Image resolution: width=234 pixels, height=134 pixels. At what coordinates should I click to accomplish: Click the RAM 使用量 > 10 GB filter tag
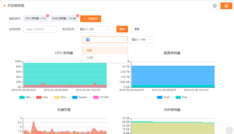(64, 19)
